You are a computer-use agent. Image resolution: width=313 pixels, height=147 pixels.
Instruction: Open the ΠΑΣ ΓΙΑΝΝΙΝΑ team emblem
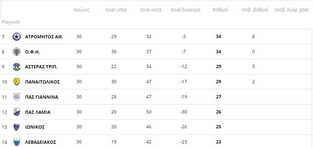(16, 97)
